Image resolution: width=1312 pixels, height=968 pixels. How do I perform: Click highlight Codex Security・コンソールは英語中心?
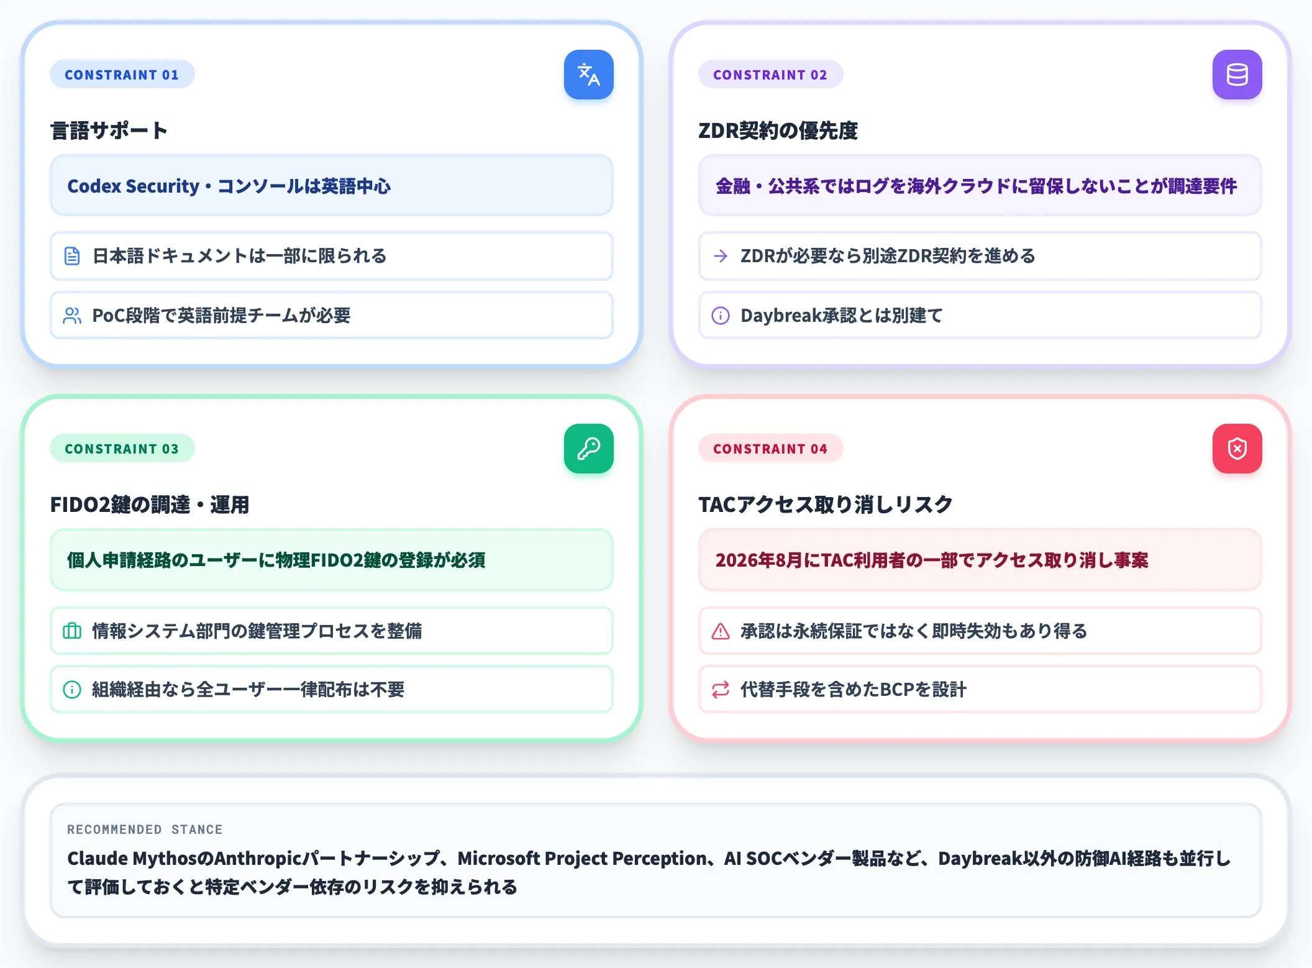332,186
